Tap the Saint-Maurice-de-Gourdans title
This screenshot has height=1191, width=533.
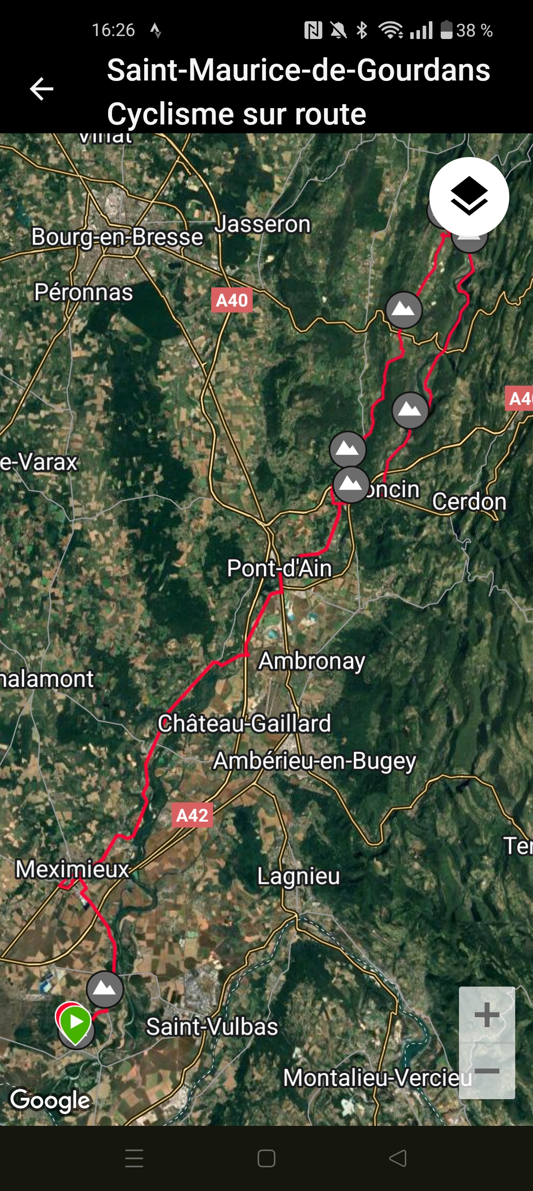coord(299,70)
